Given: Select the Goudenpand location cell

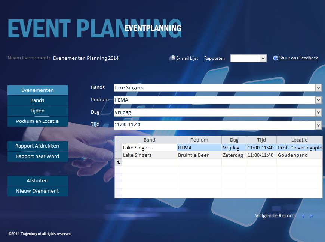Looking at the screenshot, I should tap(300, 155).
